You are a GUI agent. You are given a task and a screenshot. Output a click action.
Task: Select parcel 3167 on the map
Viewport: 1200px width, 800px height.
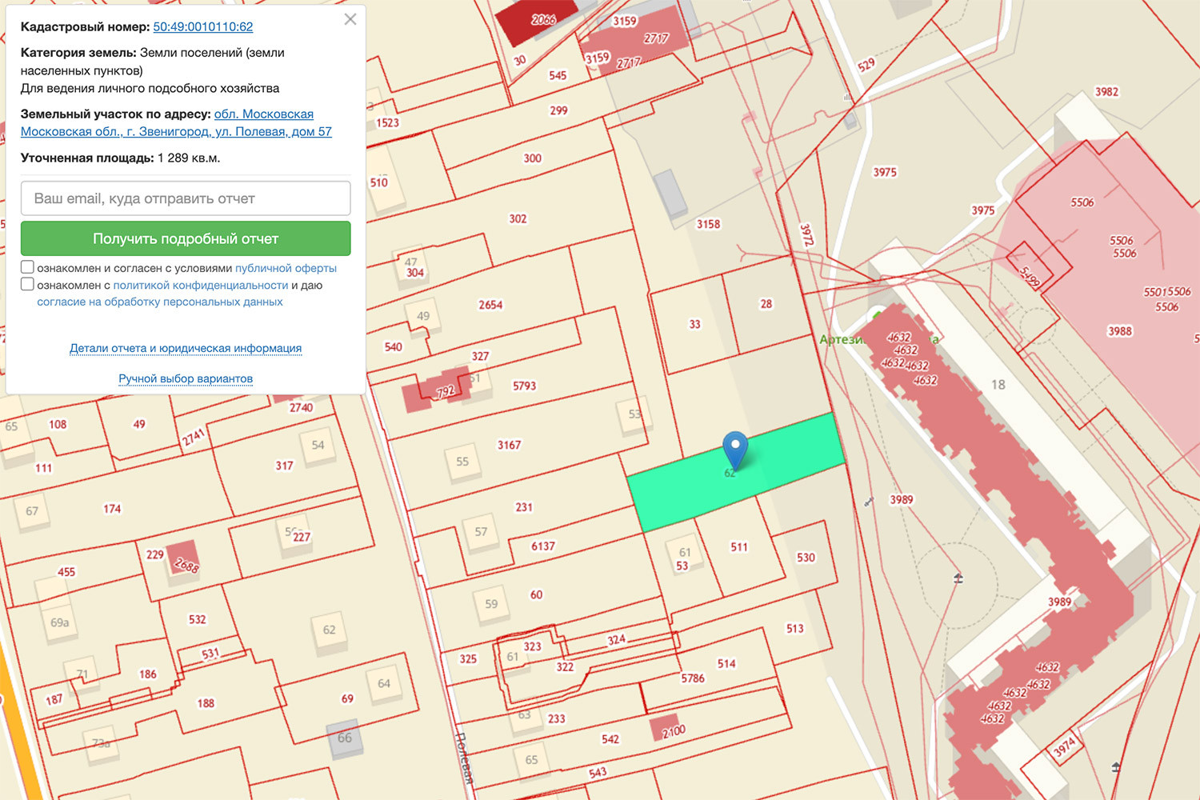509,445
